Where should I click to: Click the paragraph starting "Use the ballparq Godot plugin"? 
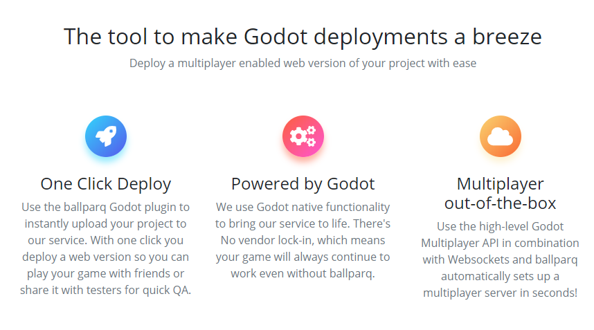[x=106, y=248]
